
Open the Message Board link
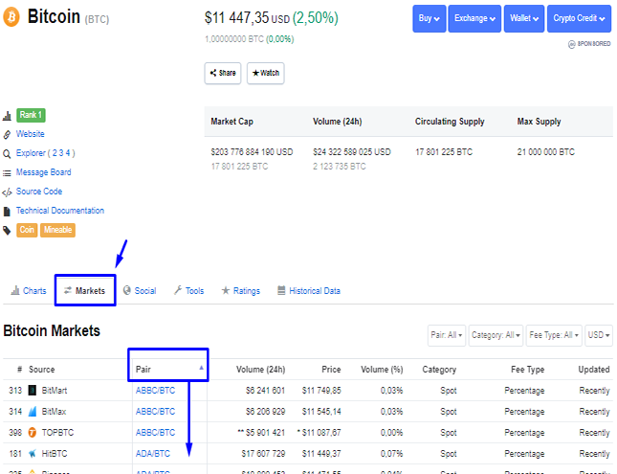[x=44, y=172]
